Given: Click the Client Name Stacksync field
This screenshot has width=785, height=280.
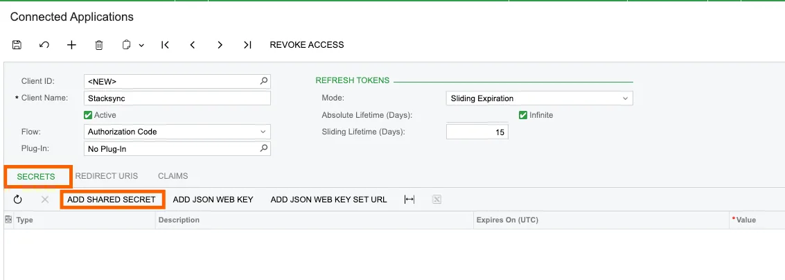Looking at the screenshot, I should click(177, 98).
